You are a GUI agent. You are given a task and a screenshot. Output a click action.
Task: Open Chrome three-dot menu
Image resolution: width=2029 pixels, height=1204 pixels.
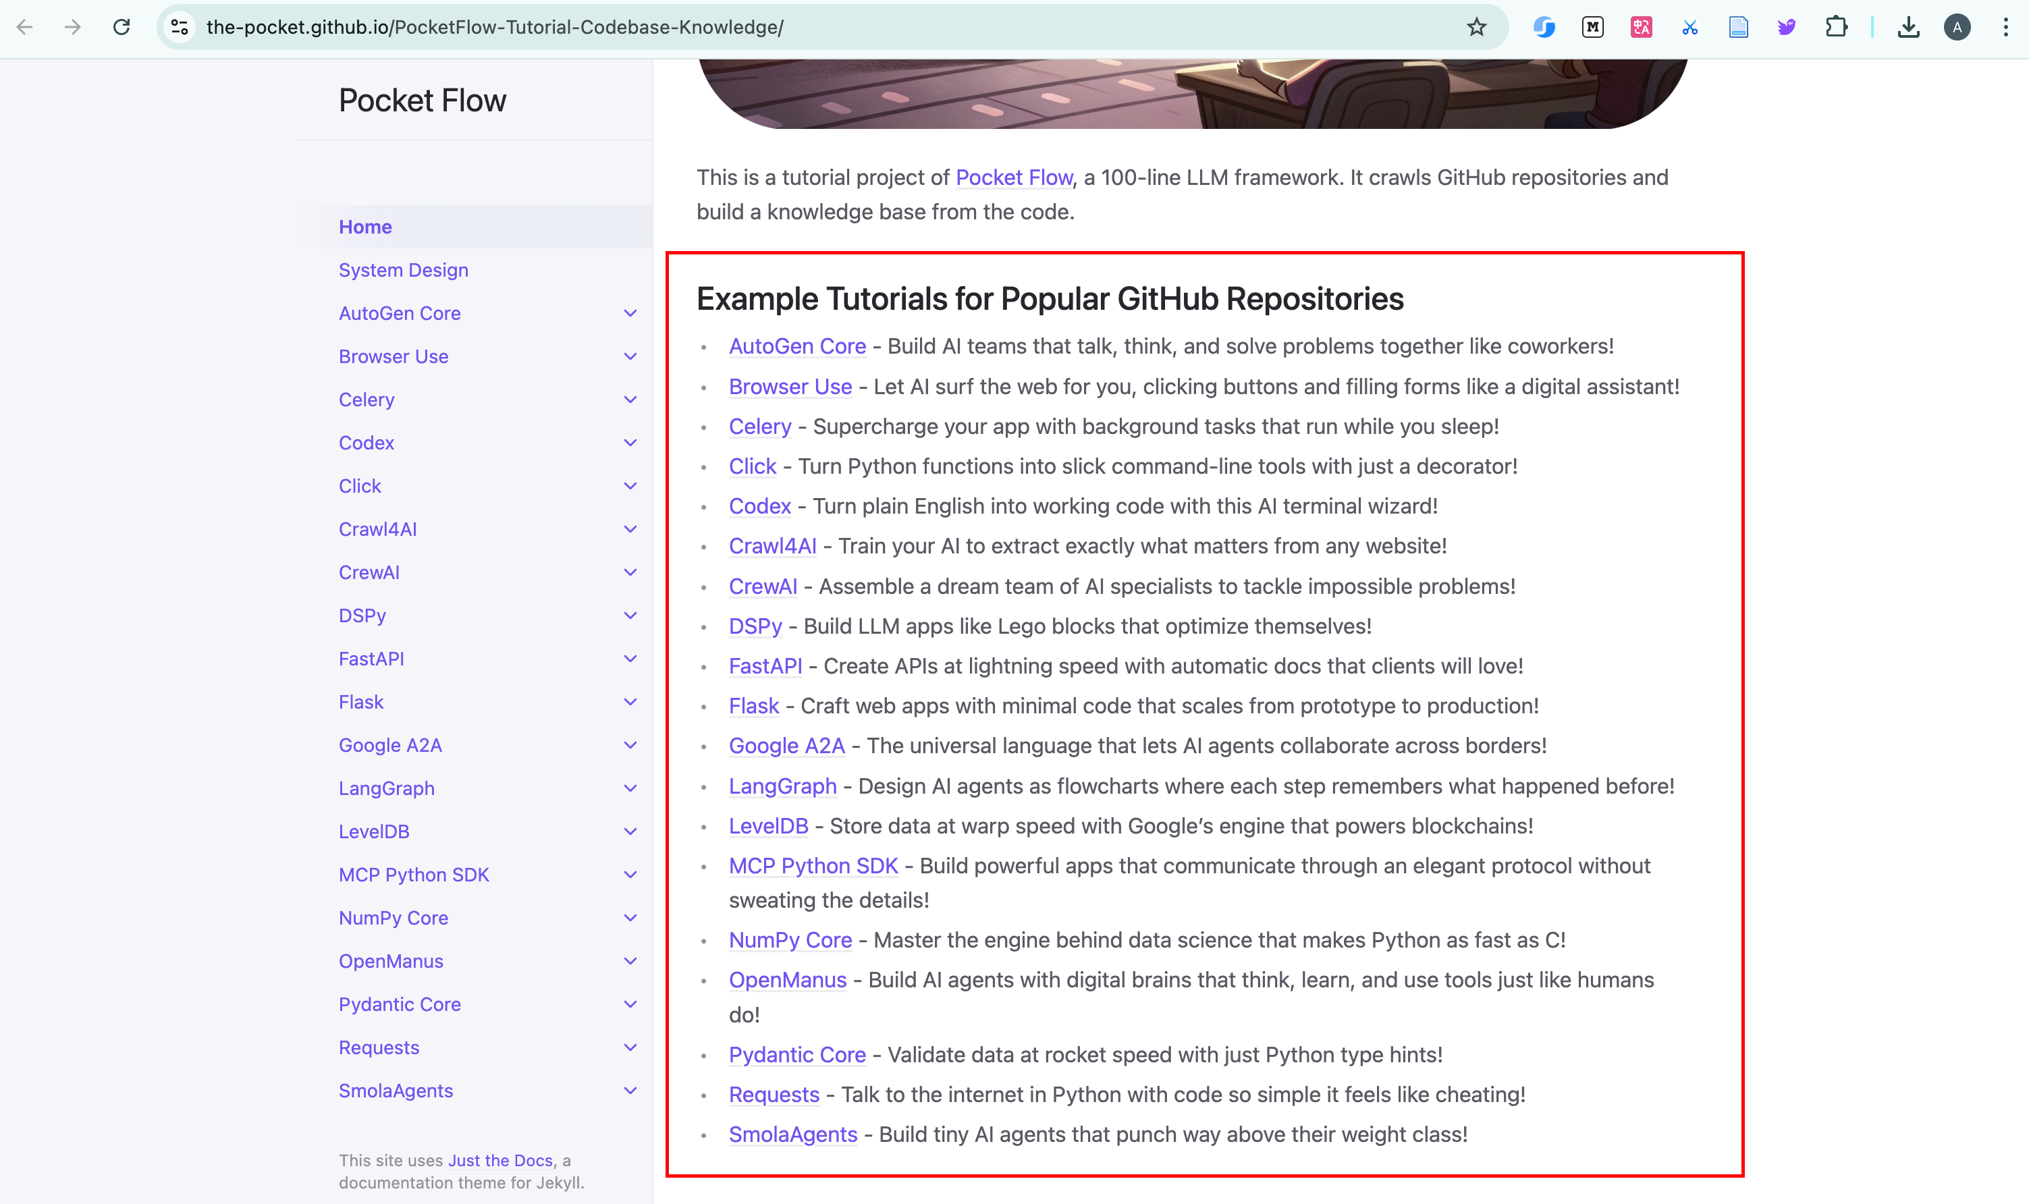point(2005,28)
